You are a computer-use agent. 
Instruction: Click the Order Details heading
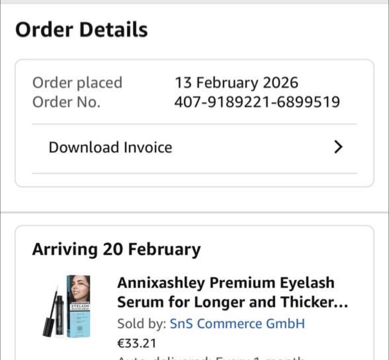coord(81,30)
